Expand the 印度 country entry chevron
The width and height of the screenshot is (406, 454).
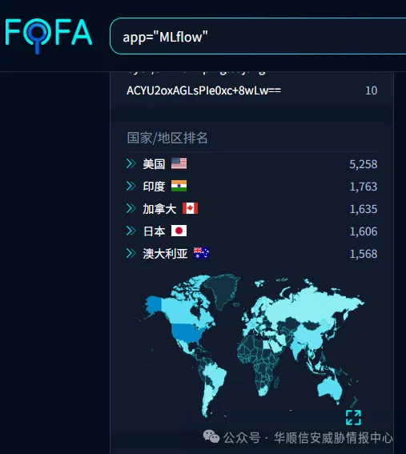click(131, 186)
